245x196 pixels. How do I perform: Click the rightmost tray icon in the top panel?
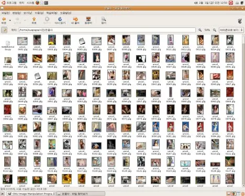242,3
